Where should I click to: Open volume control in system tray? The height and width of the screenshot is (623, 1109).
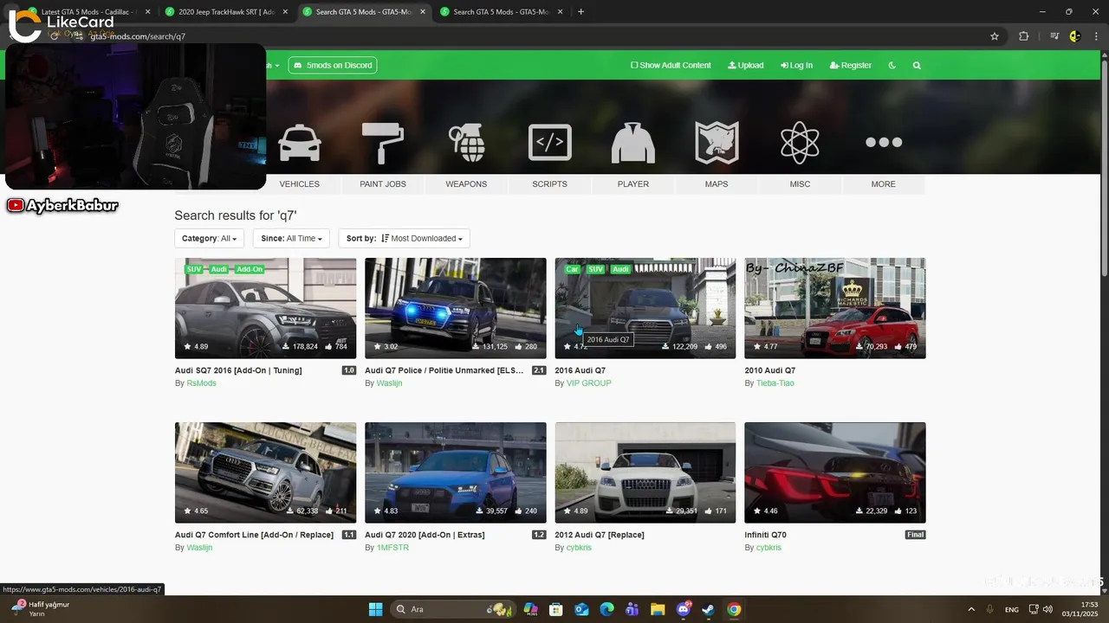pyautogui.click(x=1047, y=609)
